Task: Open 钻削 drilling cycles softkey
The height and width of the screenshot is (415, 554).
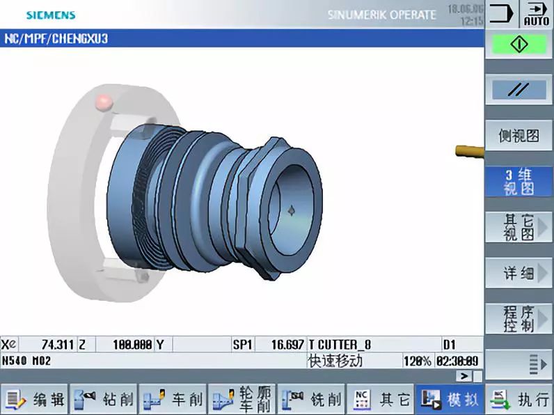Action: point(104,400)
